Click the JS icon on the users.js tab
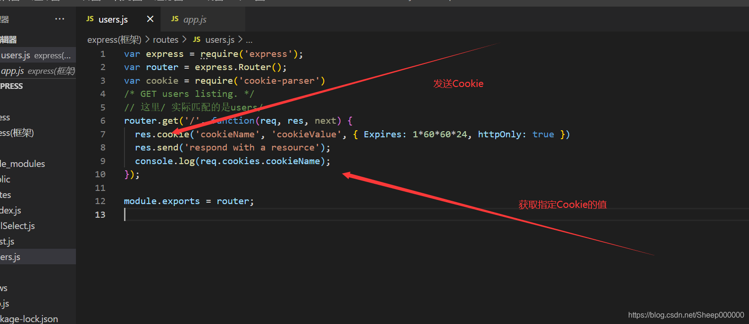 click(x=90, y=19)
